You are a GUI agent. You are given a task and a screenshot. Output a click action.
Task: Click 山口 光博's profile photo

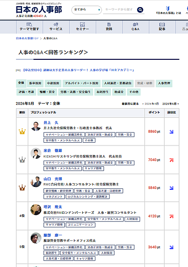36,181
